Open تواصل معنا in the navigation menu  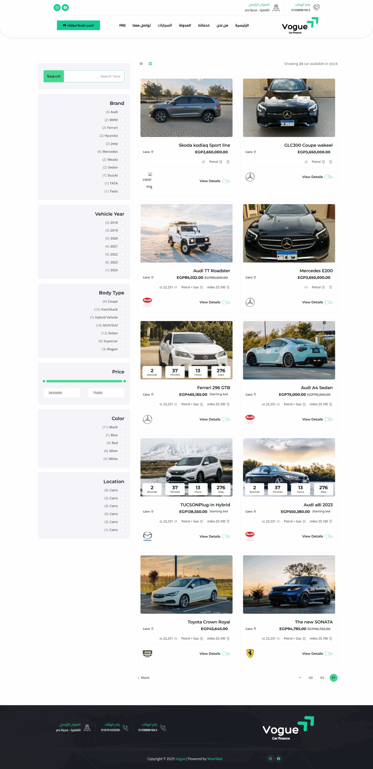[x=142, y=25]
